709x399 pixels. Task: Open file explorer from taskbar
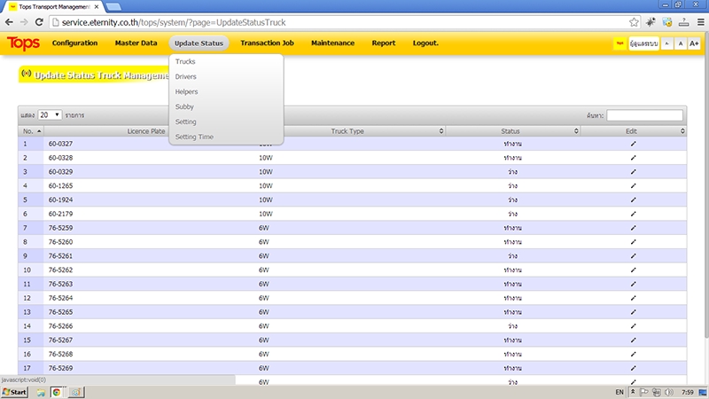(41, 392)
